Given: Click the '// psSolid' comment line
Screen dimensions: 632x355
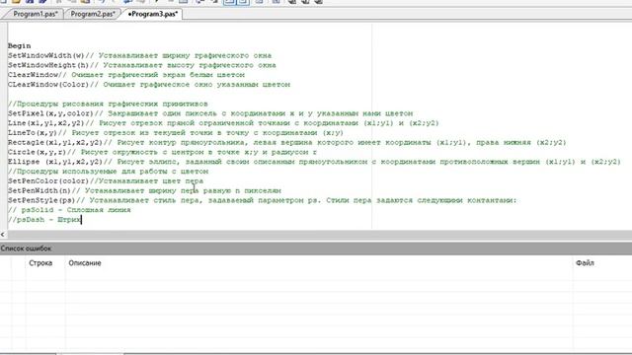Looking at the screenshot, I should click(x=69, y=210).
